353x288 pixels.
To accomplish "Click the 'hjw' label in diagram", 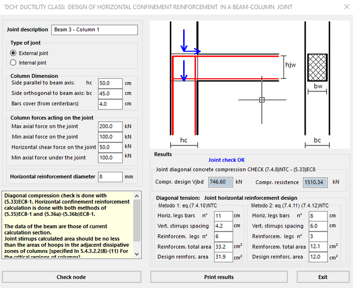I will click(291, 65).
